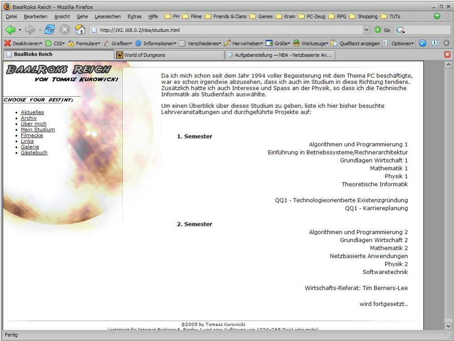The width and height of the screenshot is (454, 341).
Task: Expand the Hervorheben developer menu
Action: (x=243, y=44)
